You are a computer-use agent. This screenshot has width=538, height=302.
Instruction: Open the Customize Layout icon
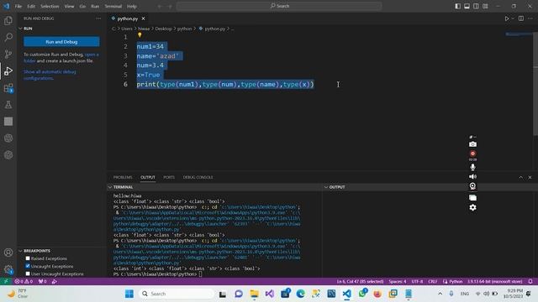pyautogui.click(x=485, y=6)
